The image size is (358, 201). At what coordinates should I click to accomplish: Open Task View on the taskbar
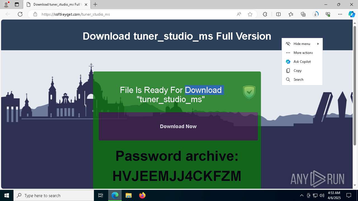coord(101,195)
